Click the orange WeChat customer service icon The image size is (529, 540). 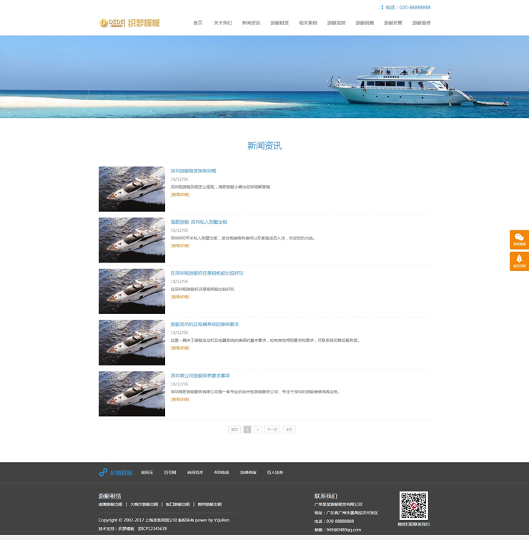point(519,239)
